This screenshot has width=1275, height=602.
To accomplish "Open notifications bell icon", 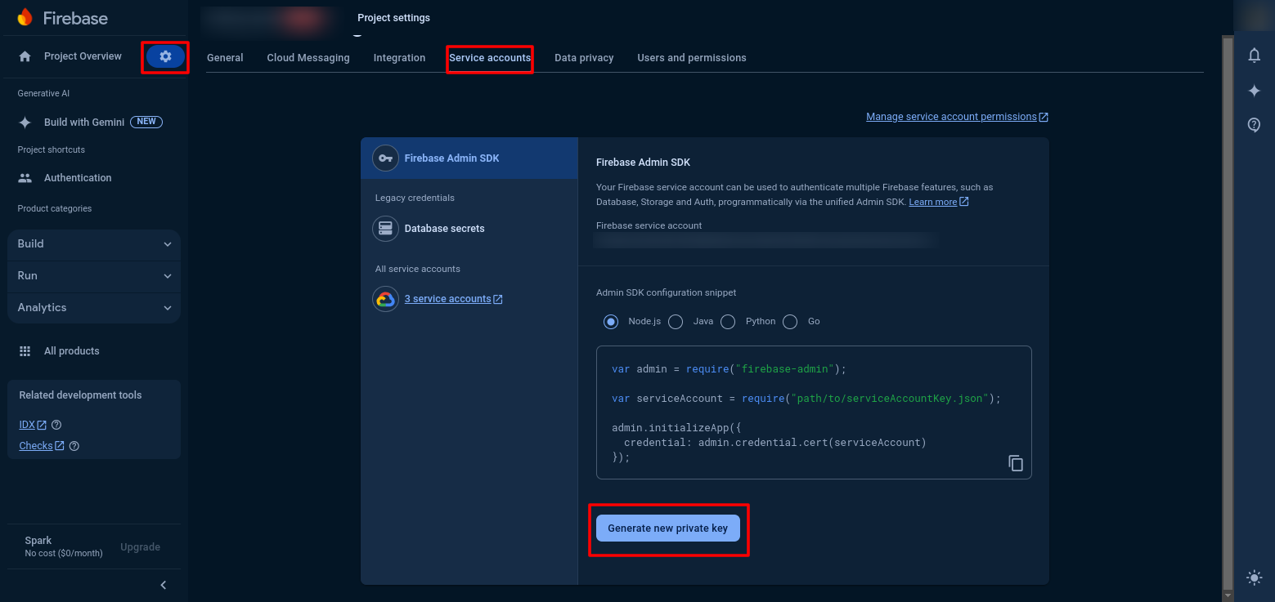I will point(1254,56).
